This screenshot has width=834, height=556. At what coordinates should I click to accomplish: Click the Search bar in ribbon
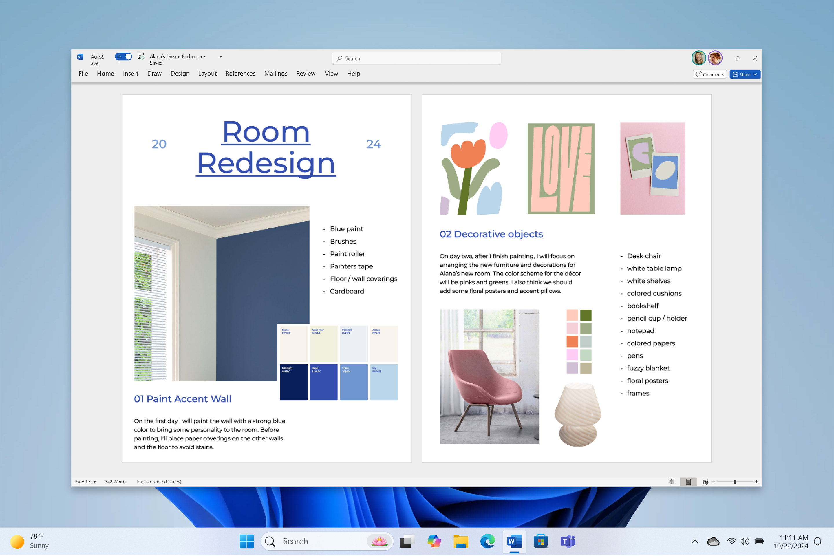[417, 58]
